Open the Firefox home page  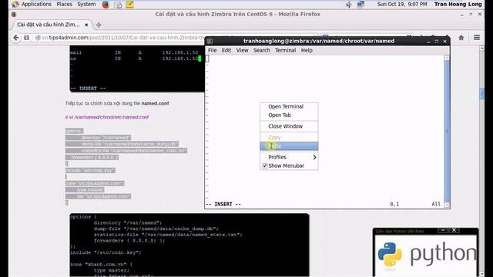(461, 38)
